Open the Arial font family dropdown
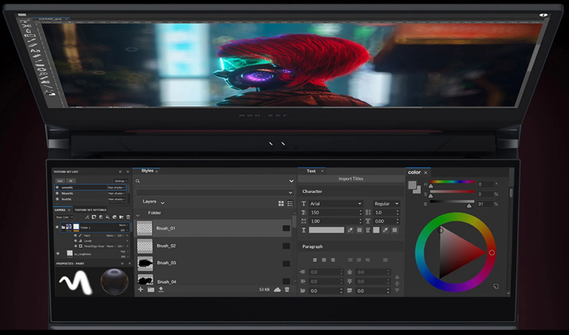 (x=335, y=204)
